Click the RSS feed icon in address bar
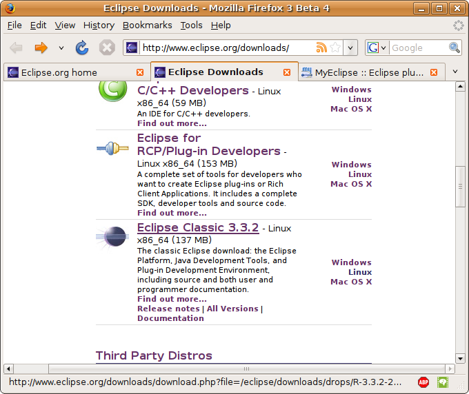Screen dimensions: 469x394 [x=321, y=48]
